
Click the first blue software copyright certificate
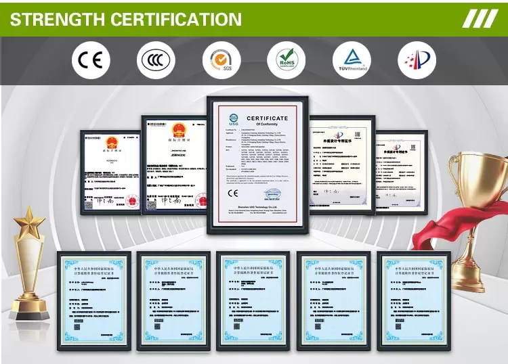pyautogui.click(x=94, y=301)
